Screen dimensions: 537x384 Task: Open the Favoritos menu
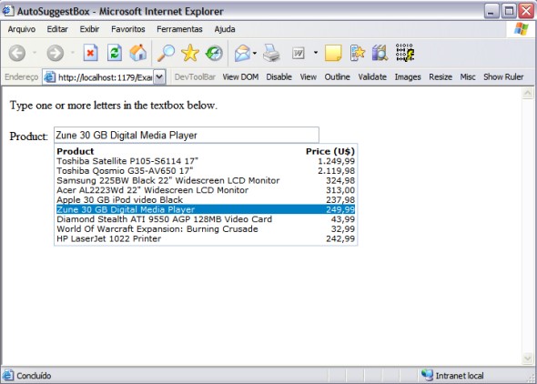pos(128,29)
